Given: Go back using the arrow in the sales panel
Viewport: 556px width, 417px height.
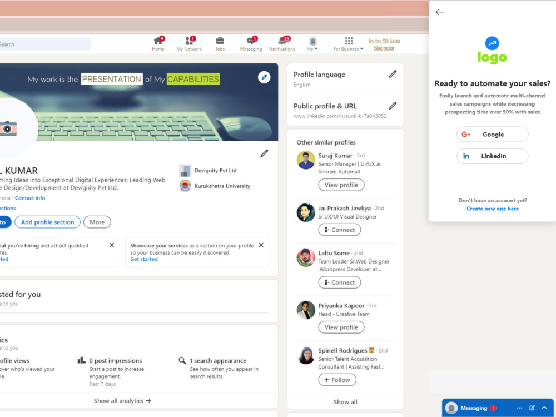Looking at the screenshot, I should pos(439,12).
